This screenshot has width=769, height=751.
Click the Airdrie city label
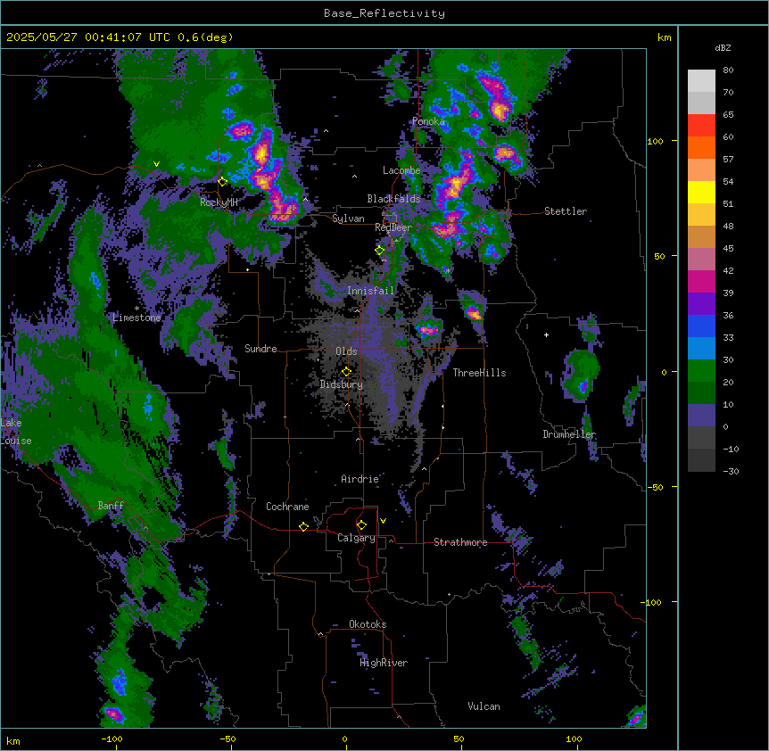[x=360, y=479]
